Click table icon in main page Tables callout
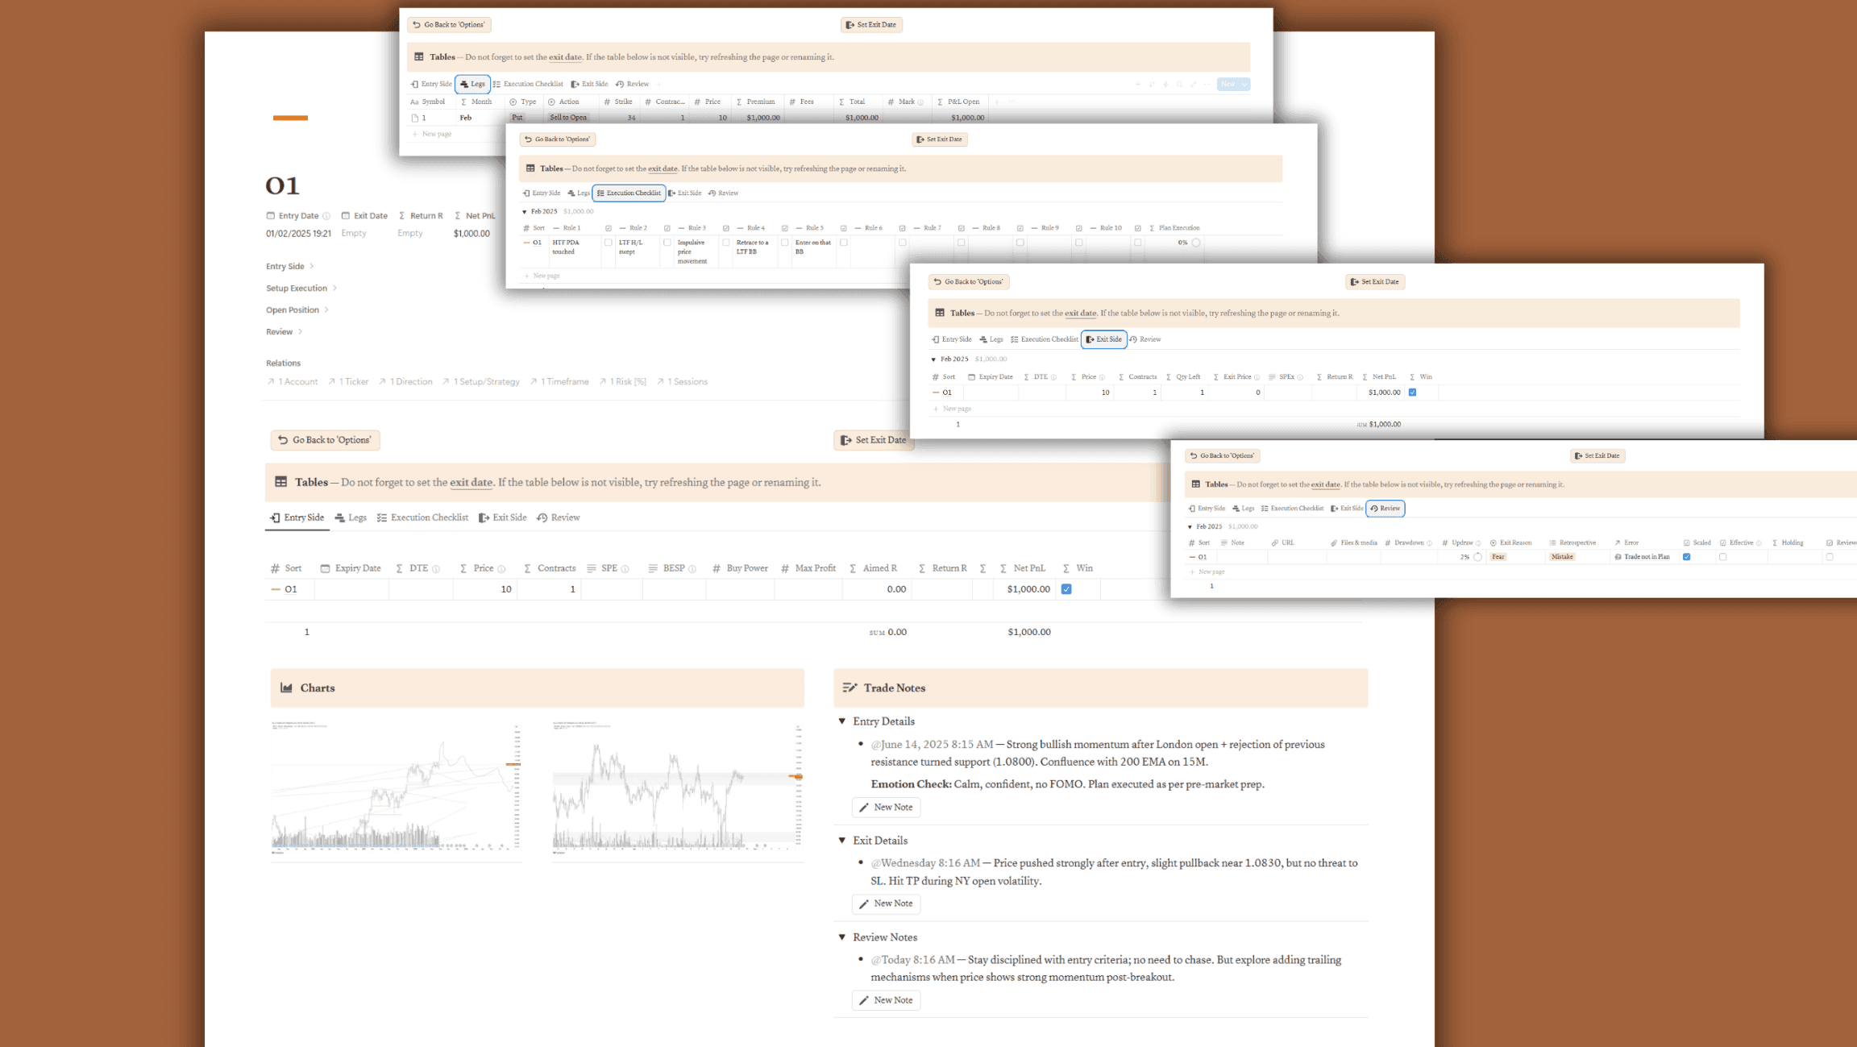 point(280,482)
